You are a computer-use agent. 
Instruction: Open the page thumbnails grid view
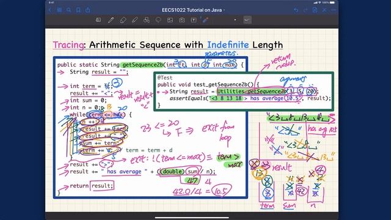(59, 10)
